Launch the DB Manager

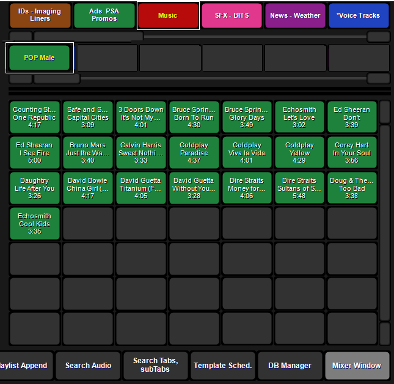pyautogui.click(x=290, y=366)
